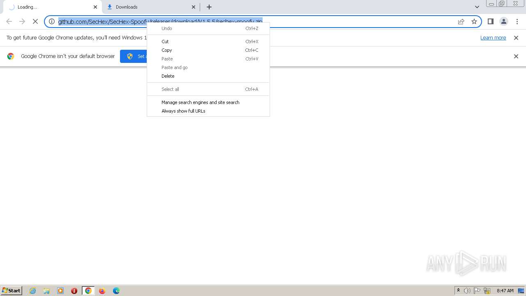The image size is (526, 296).
Task: Open File Explorer from taskbar
Action: tap(46, 291)
